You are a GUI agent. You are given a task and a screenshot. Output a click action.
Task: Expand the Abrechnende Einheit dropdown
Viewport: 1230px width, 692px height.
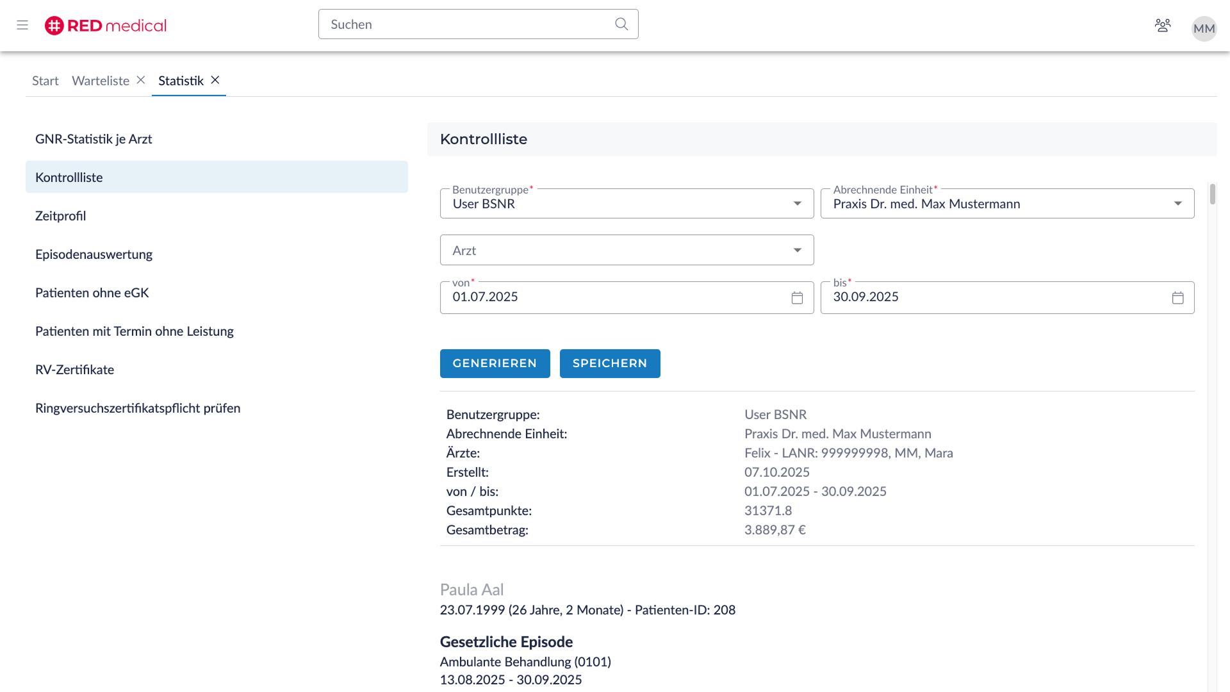1177,204
